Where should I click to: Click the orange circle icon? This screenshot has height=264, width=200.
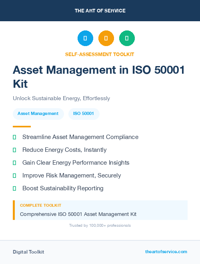pos(106,38)
